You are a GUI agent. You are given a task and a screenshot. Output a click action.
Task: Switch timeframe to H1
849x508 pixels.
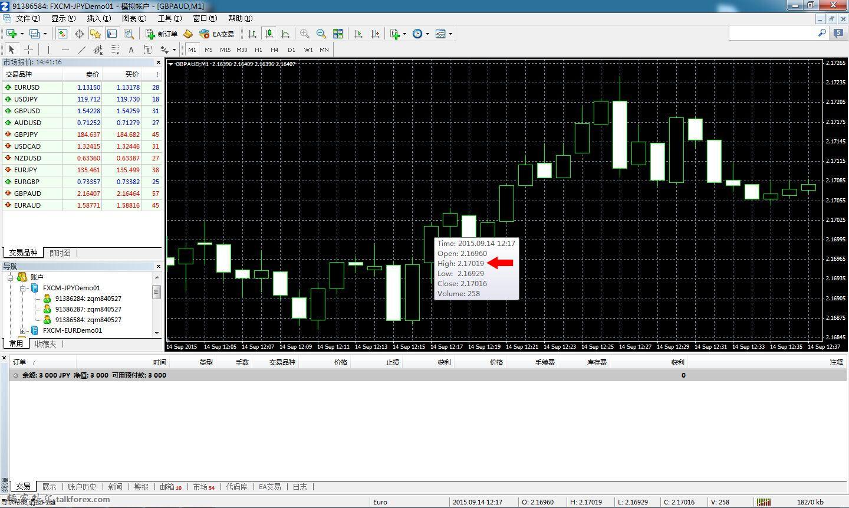pyautogui.click(x=258, y=50)
